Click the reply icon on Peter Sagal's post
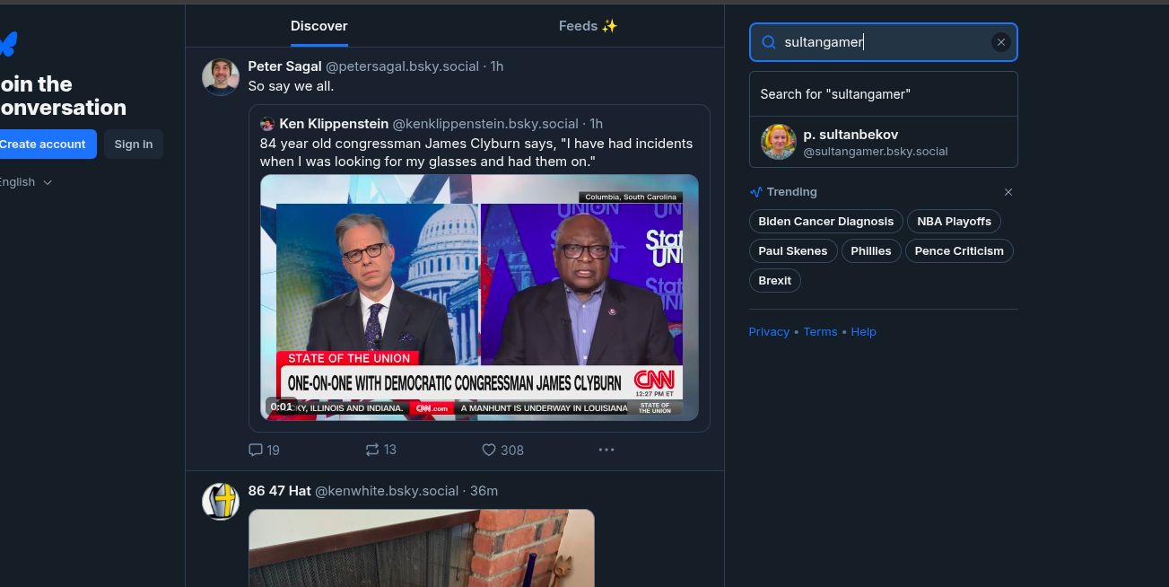The image size is (1169, 587). (256, 450)
